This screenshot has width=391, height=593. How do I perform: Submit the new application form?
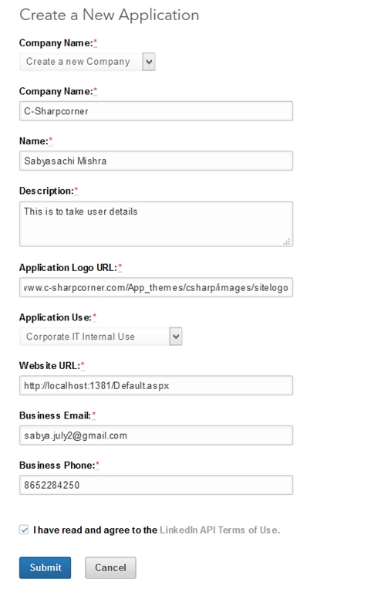46,568
